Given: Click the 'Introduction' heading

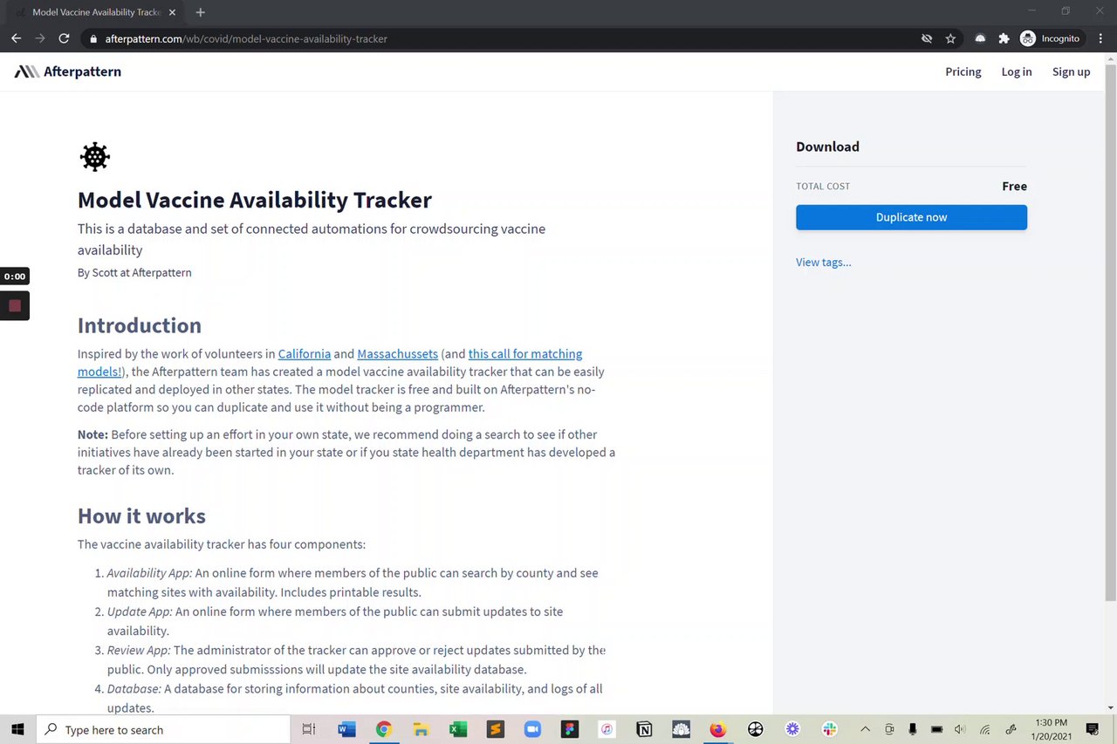Looking at the screenshot, I should click(x=140, y=325).
